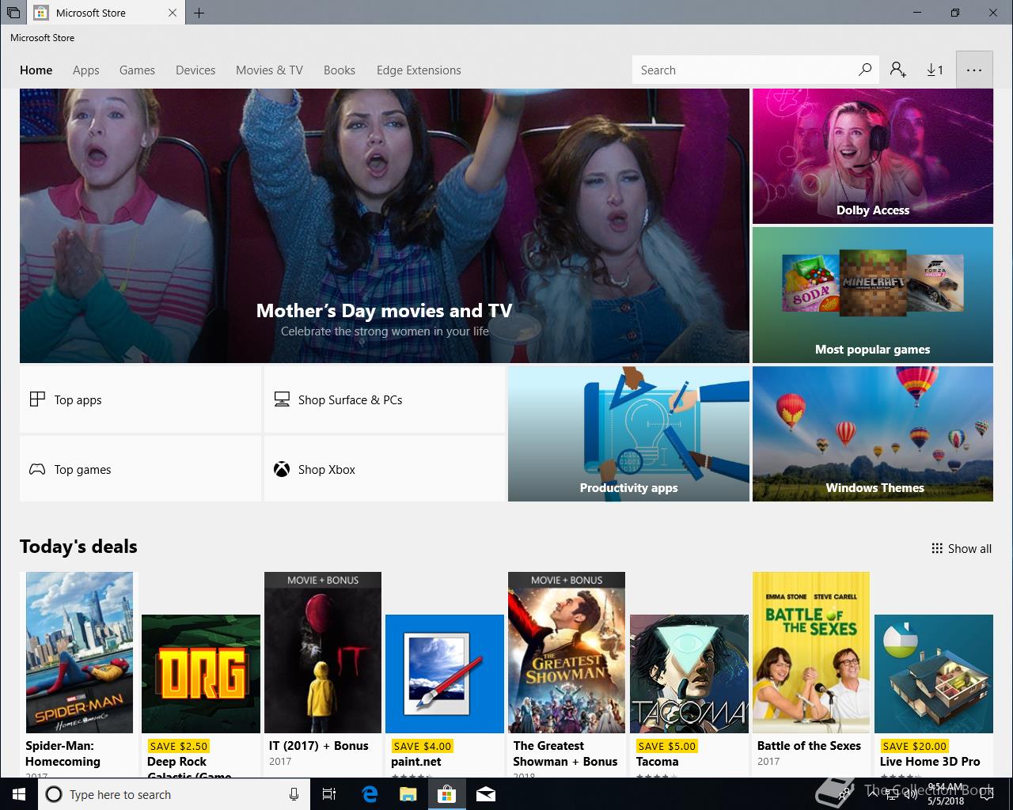Launch Microsoft Edge from taskbar

pos(370,794)
